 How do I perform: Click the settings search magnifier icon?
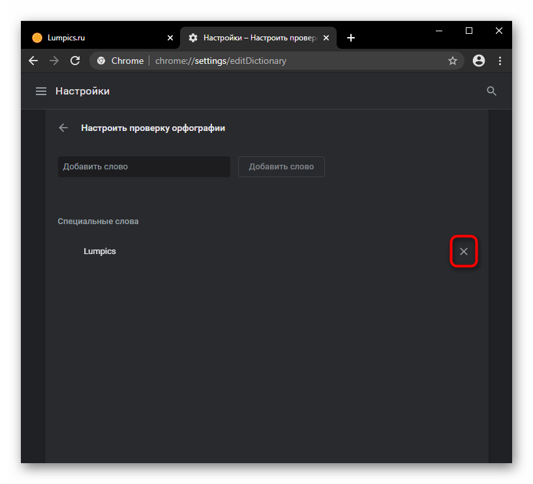tap(492, 91)
